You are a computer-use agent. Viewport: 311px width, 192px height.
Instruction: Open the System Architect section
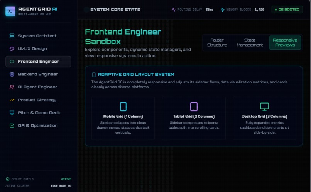[38, 36]
